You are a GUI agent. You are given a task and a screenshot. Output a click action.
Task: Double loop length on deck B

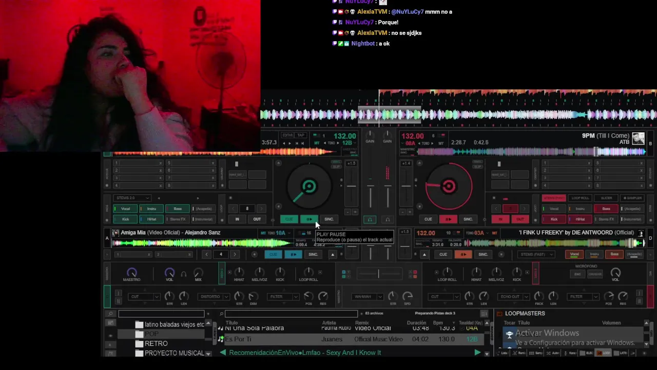point(524,209)
